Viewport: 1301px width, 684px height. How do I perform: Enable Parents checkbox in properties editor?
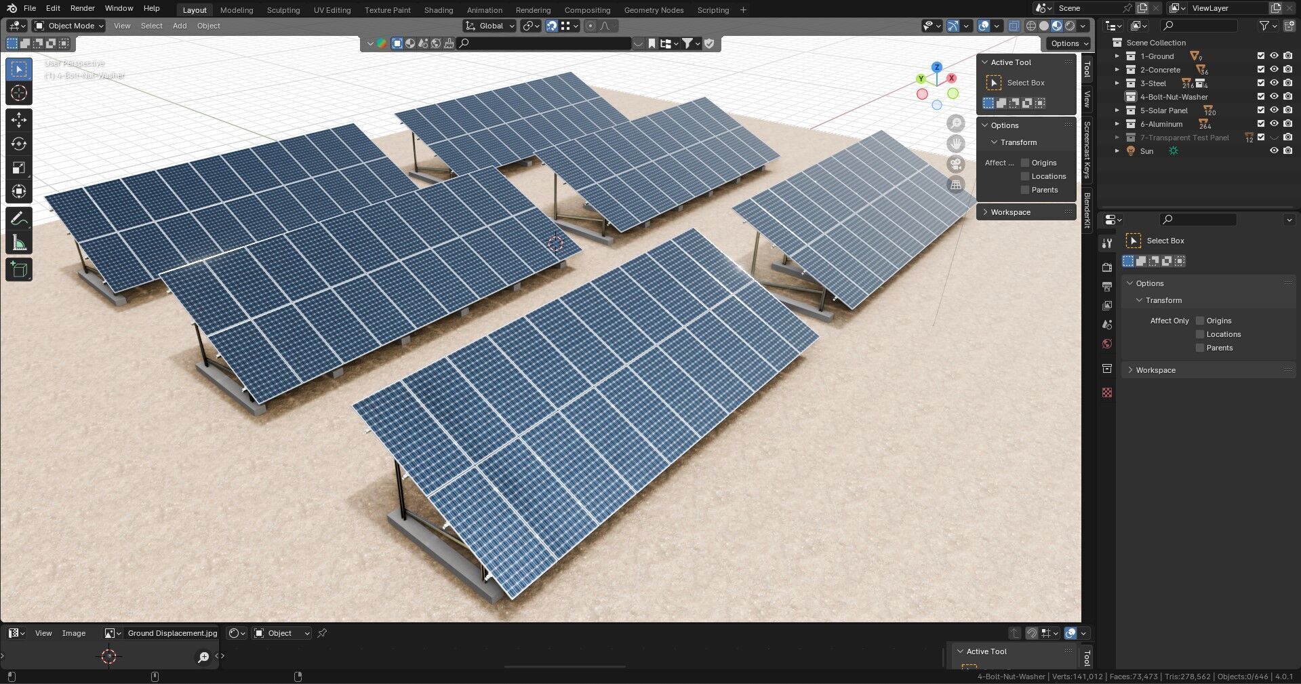point(1200,348)
